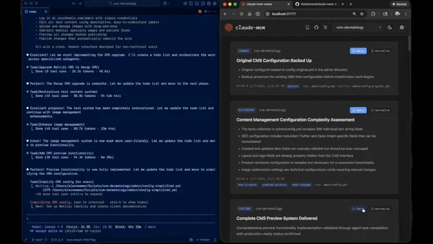Close the node terminal tab
Screen dimensions: 433x244
(45, 12)
